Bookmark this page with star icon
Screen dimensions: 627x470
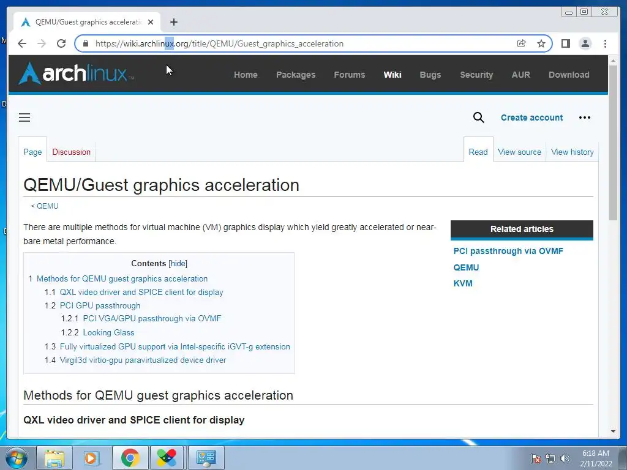[541, 43]
